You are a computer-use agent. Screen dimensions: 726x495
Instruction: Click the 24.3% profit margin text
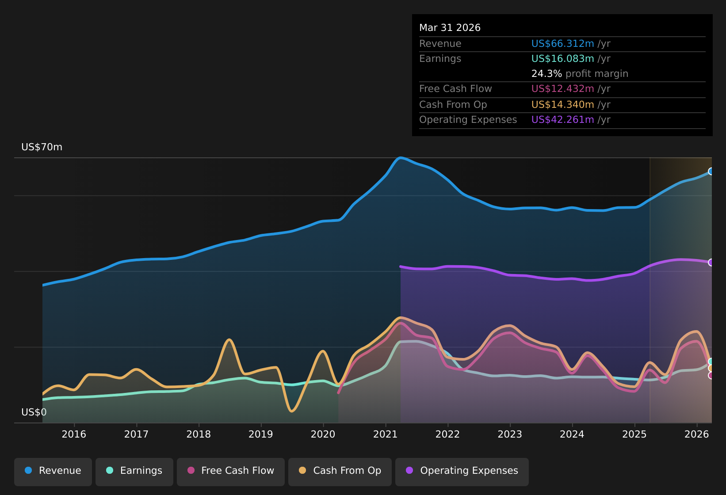tap(580, 74)
